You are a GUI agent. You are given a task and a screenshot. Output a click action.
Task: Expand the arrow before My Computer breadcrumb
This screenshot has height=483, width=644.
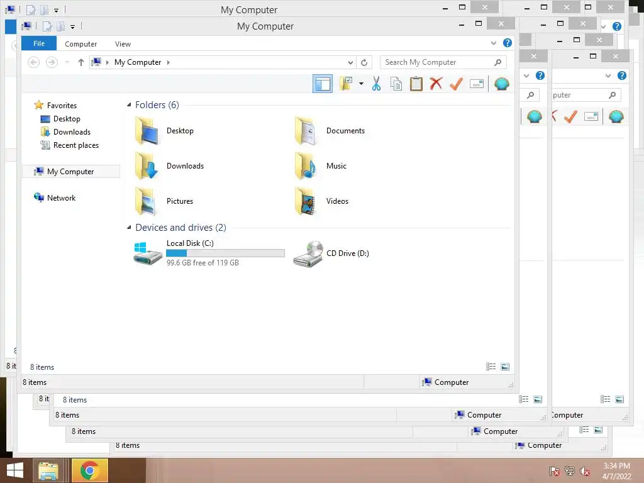point(107,62)
